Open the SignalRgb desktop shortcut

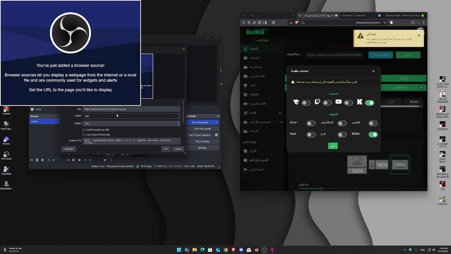coord(6,171)
